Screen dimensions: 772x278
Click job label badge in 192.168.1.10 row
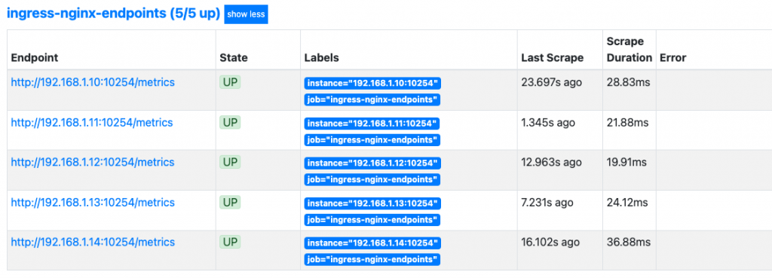[372, 100]
